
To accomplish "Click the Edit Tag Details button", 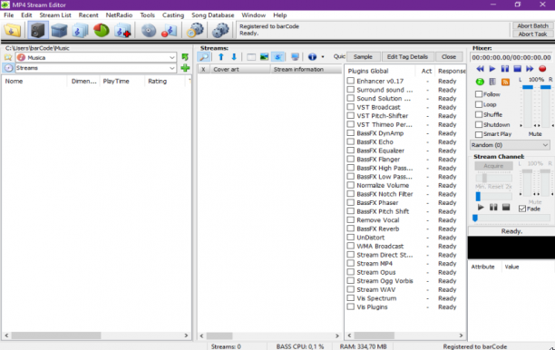I will (407, 56).
